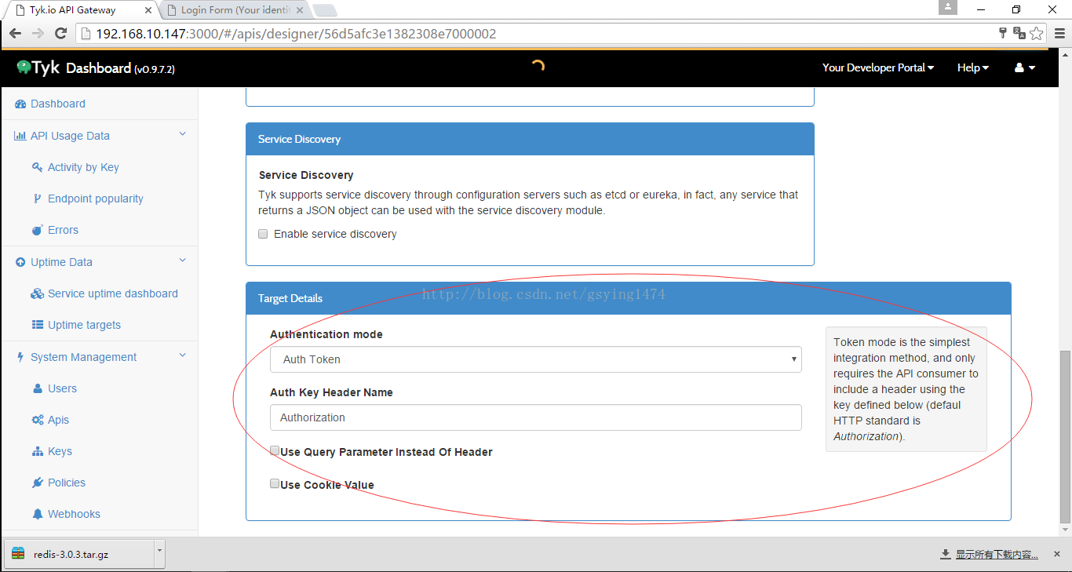This screenshot has height=572, width=1072.
Task: Click the Service Discovery panel header
Action: point(530,139)
